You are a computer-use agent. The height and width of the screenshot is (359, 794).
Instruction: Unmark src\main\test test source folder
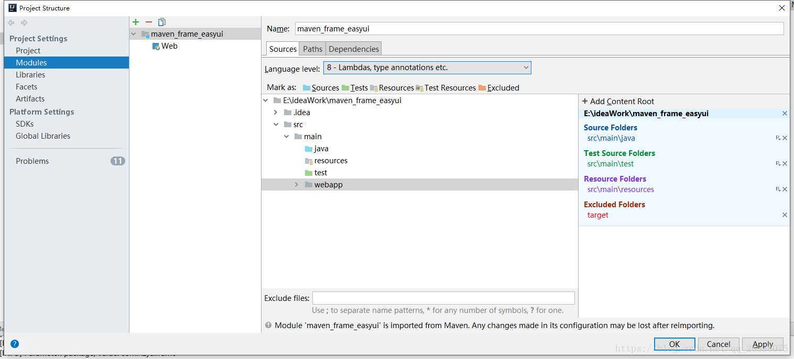[x=785, y=164]
